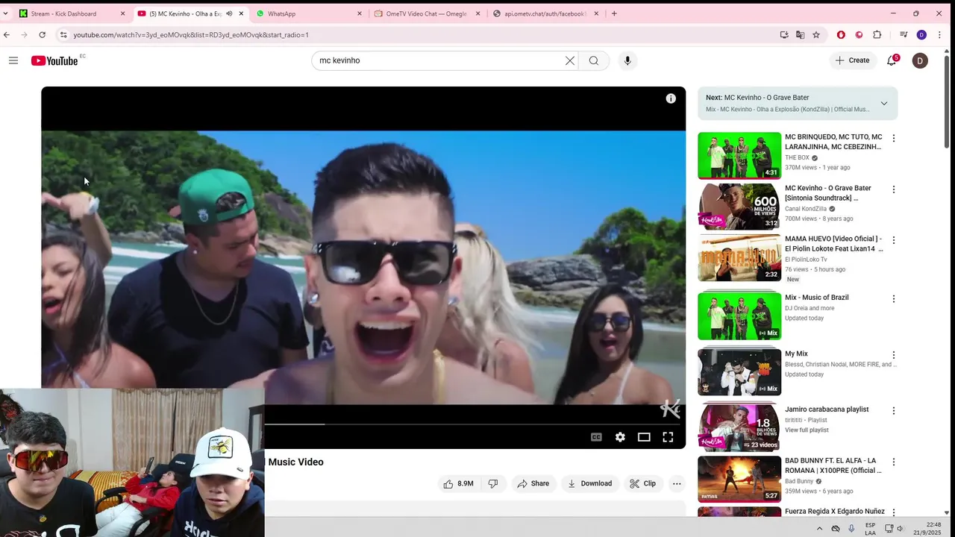This screenshot has height=537, width=955.
Task: Open the YouTube guide hamburger menu
Action: tap(13, 60)
